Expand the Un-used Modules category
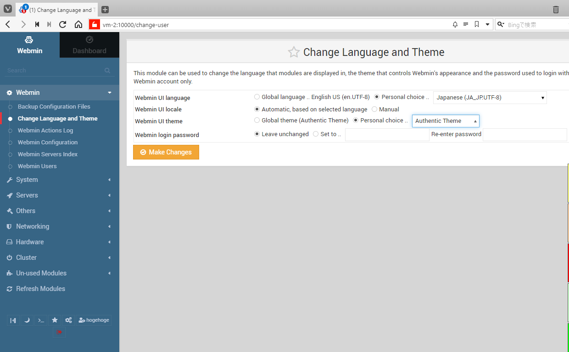569x352 pixels. (x=60, y=273)
